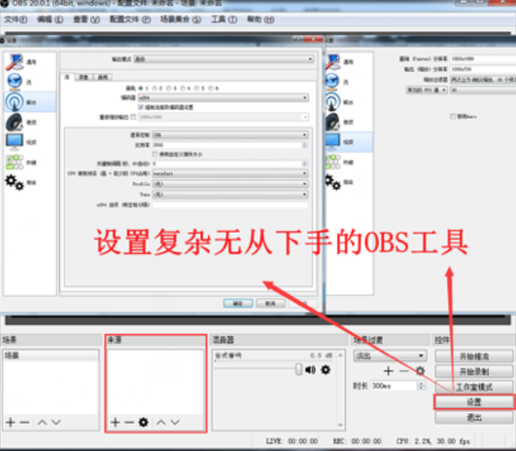The image size is (516, 451).
Task: Select audio track 4 radio button
Action: (x=183, y=89)
